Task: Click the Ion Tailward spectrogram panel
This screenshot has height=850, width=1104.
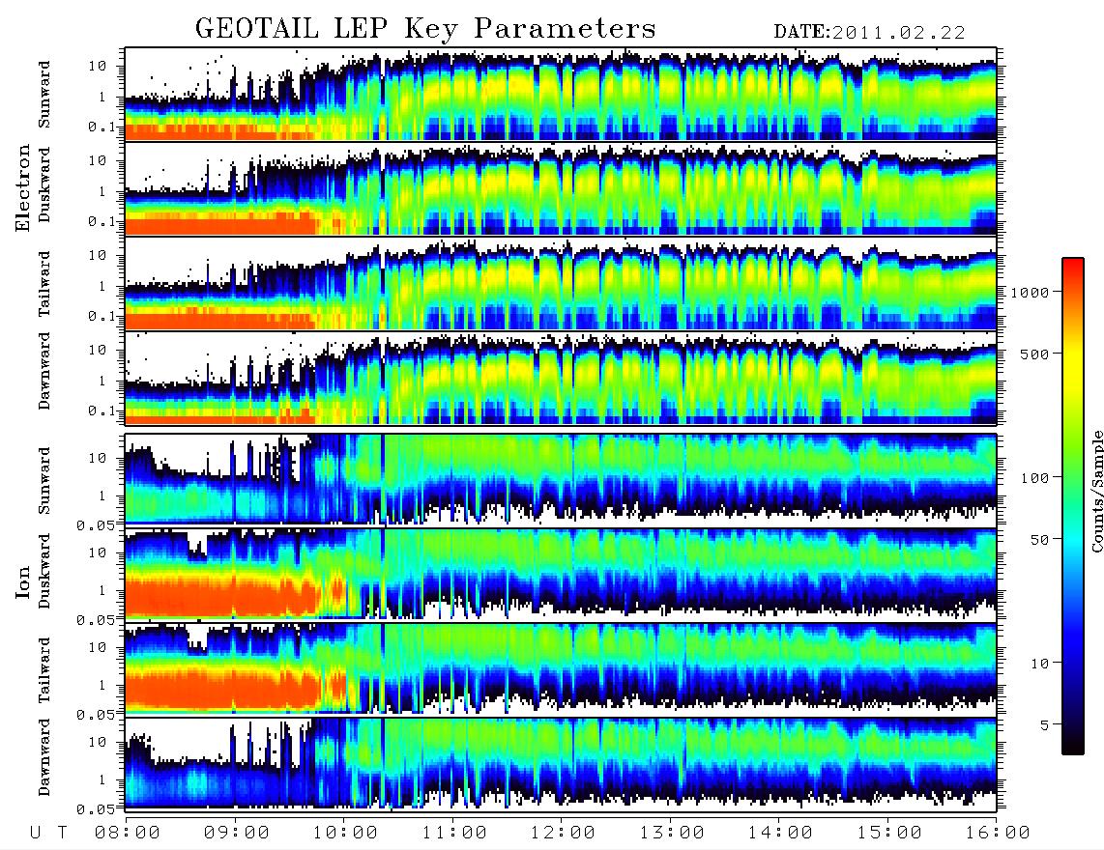Action: click(x=561, y=669)
